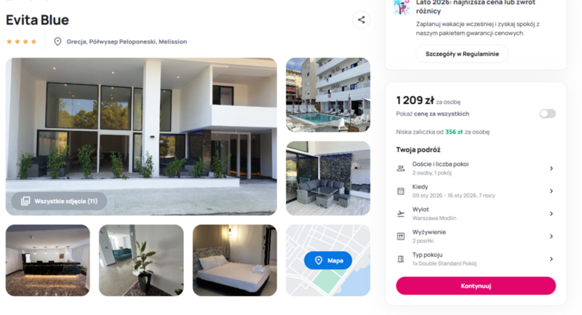Viewport: 582px width, 315px height.
Task: Open the Mapa map button
Action: 328,260
